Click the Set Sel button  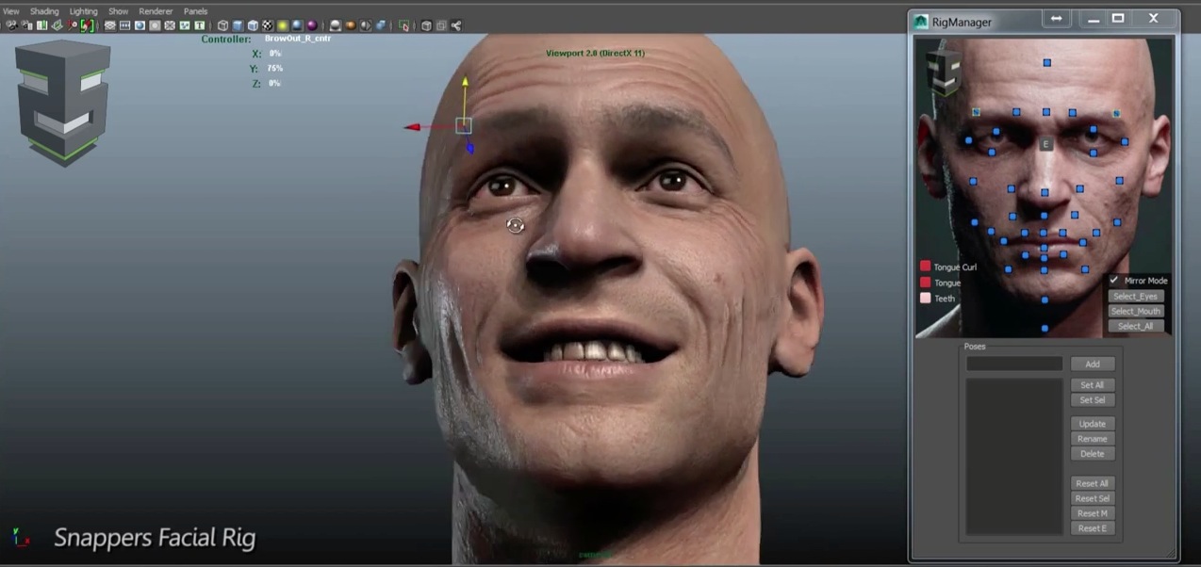[x=1093, y=400]
